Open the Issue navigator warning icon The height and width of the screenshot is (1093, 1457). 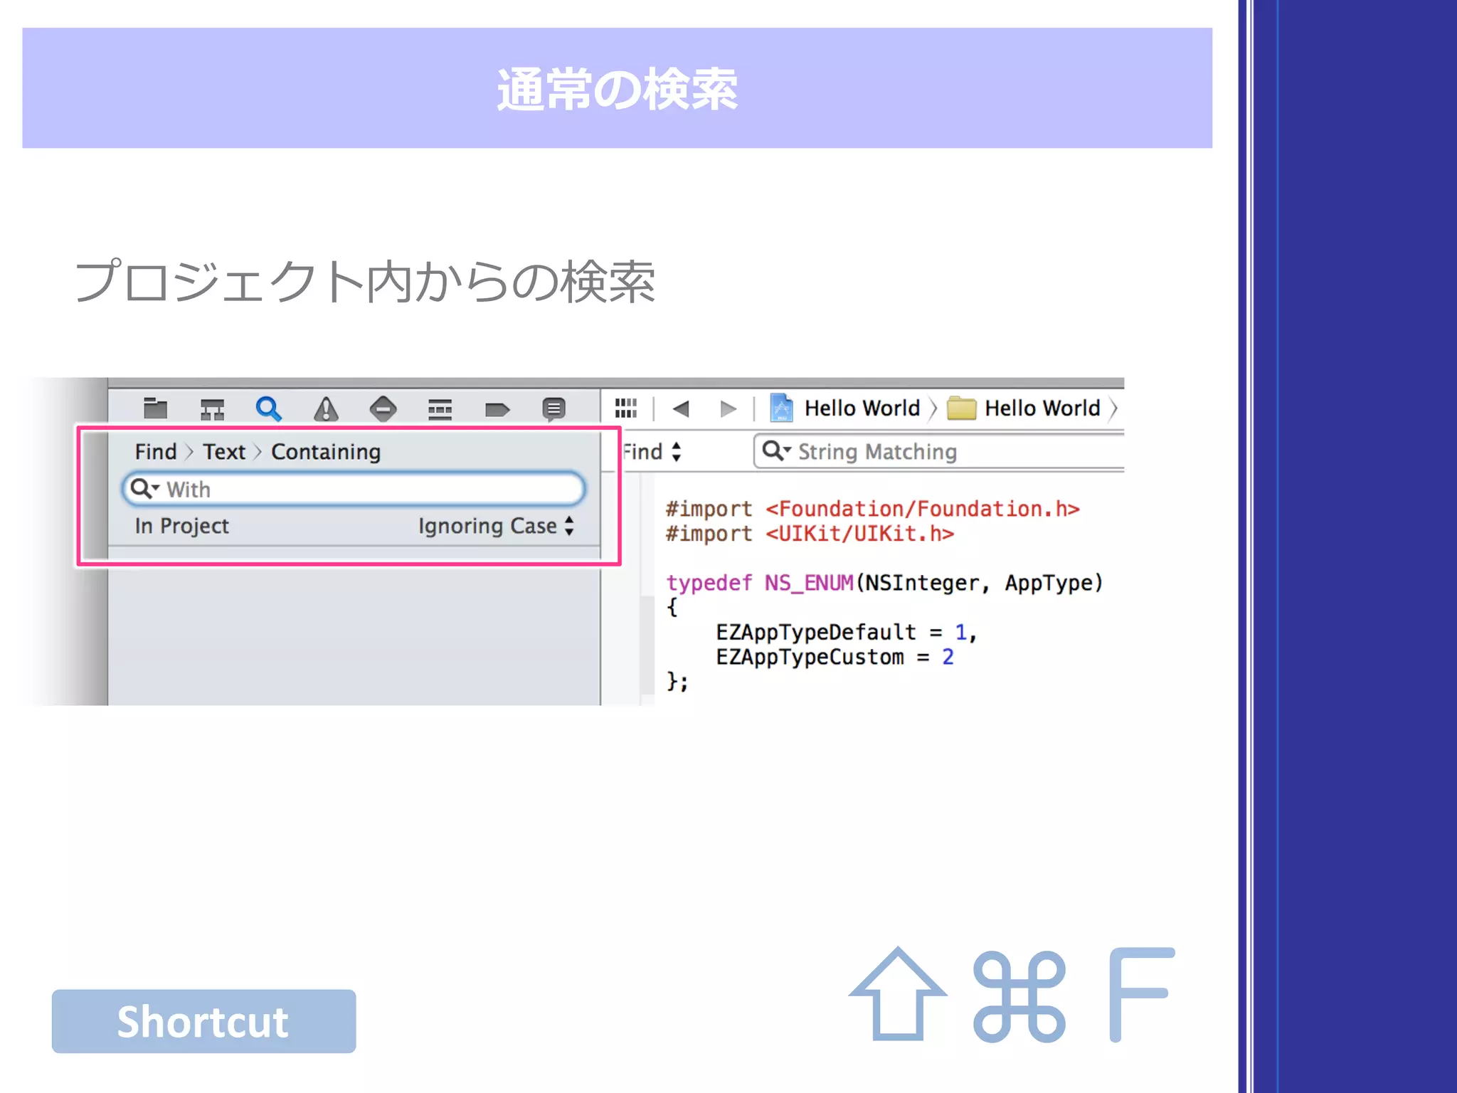tap(326, 408)
